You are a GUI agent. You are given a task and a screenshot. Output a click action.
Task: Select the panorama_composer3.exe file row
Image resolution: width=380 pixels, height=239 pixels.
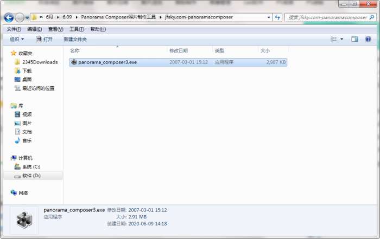[x=178, y=62]
